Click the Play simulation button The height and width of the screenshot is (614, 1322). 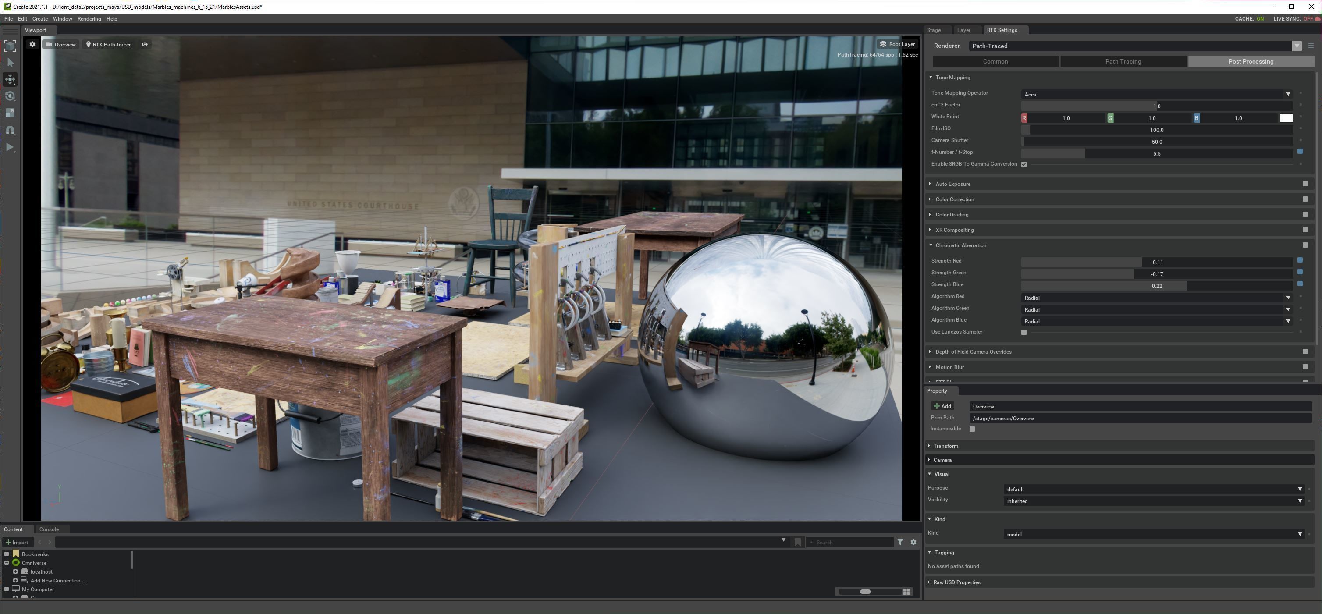click(10, 148)
